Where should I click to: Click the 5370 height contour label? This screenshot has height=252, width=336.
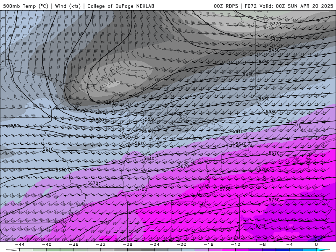[276, 24]
